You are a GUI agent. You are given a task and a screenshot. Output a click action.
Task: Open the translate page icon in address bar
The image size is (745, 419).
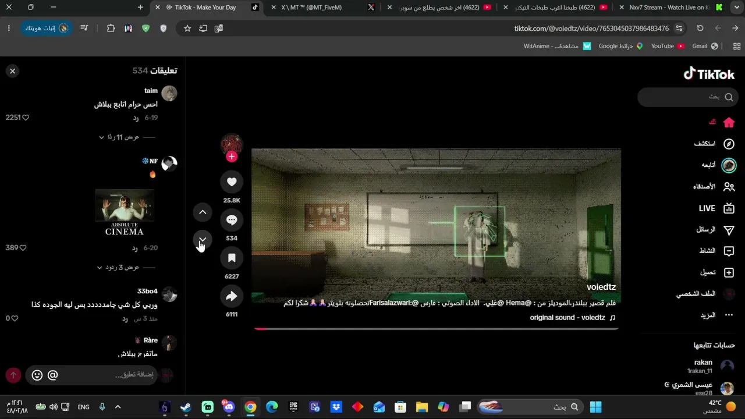pos(219,28)
